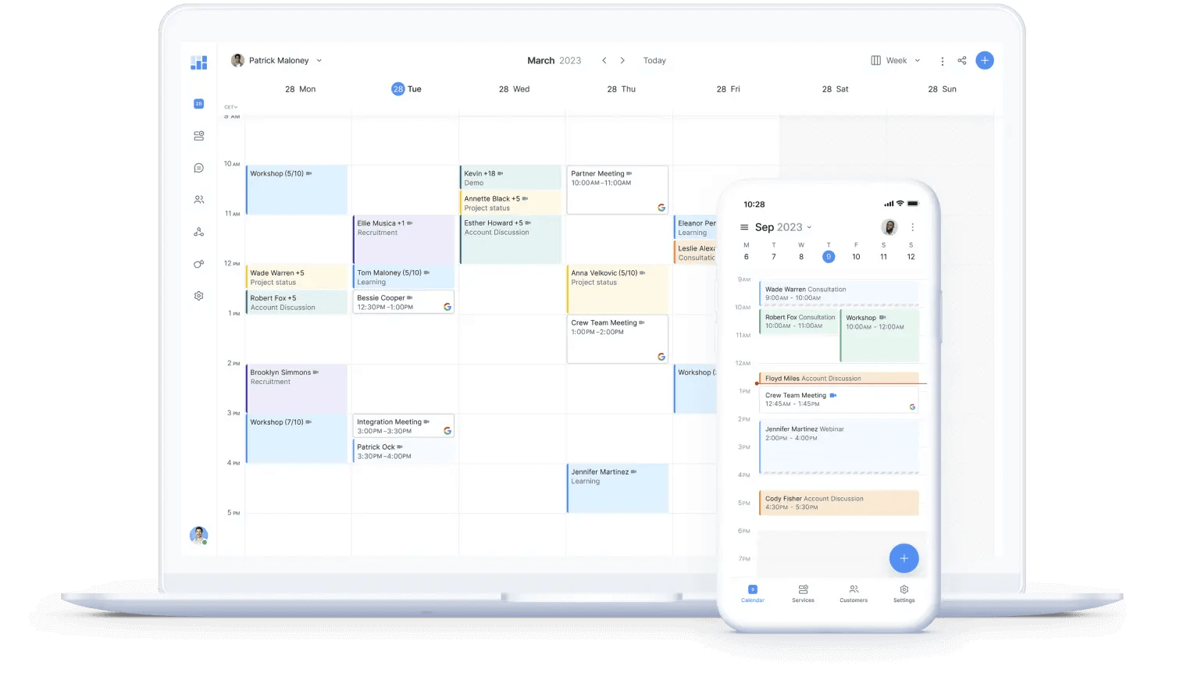Go to the previous week arrow
The width and height of the screenshot is (1187, 687).
(x=604, y=61)
